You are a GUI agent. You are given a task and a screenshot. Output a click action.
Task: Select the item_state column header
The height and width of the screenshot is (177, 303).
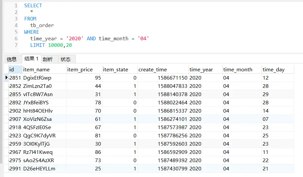pyautogui.click(x=115, y=69)
